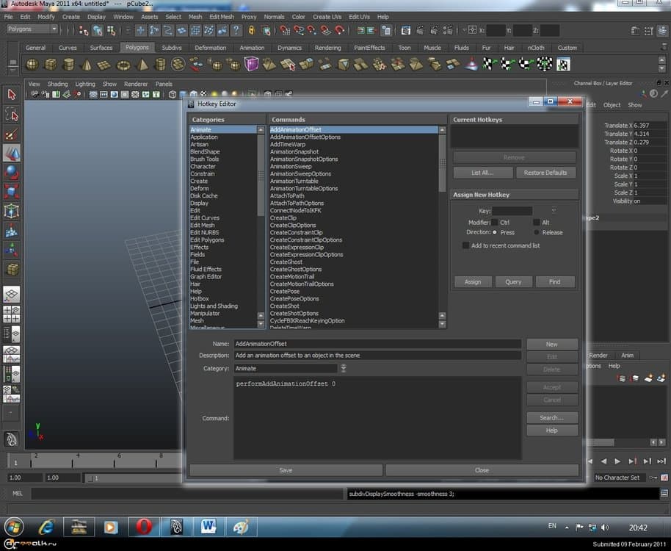The height and width of the screenshot is (551, 671).
Task: Click the Commands list scrollbar thumb
Action: point(442,162)
